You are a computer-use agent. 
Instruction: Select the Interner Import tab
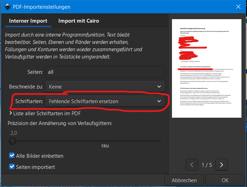(x=28, y=21)
